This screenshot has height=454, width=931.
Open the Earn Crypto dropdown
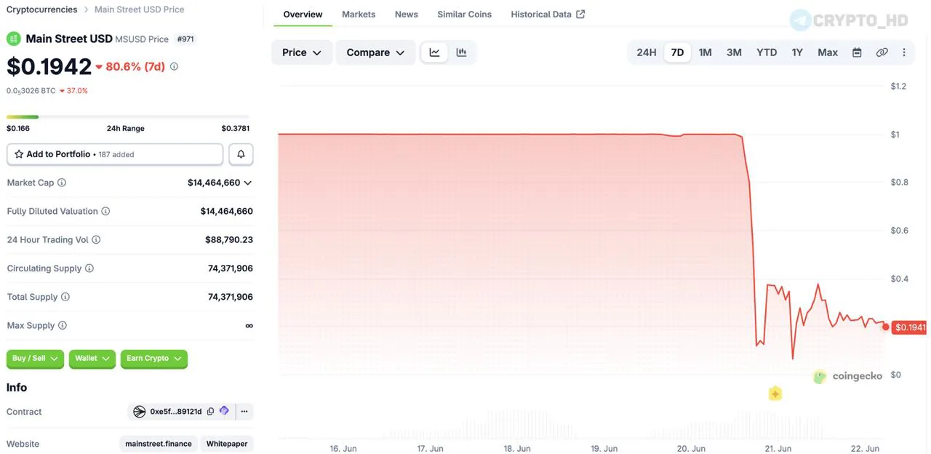click(153, 358)
